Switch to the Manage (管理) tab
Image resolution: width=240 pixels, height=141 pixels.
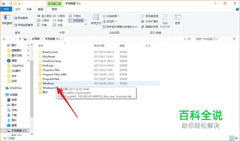[54, 9]
